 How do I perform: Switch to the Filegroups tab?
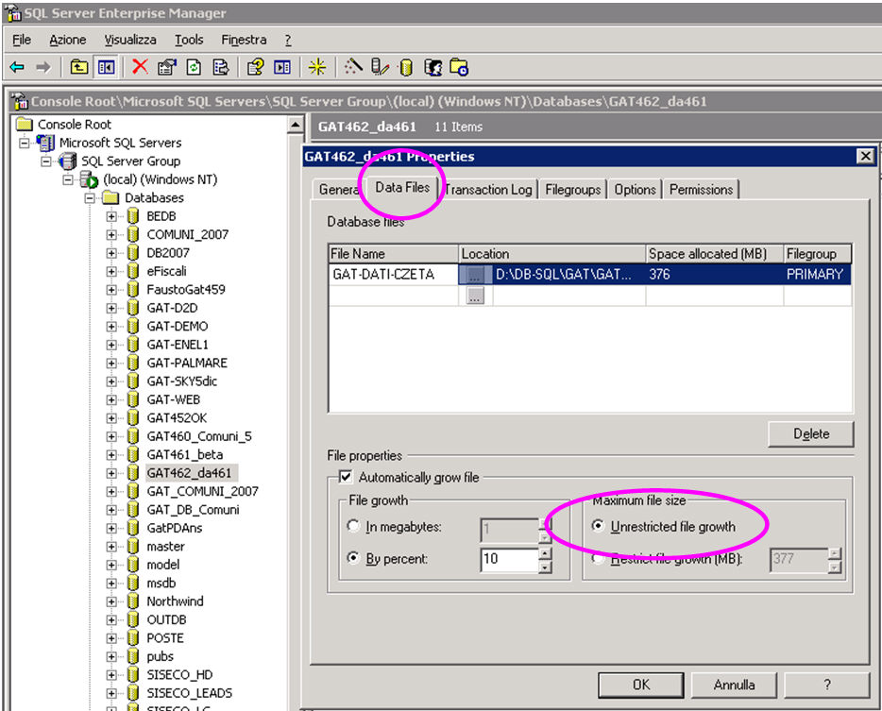pos(572,190)
